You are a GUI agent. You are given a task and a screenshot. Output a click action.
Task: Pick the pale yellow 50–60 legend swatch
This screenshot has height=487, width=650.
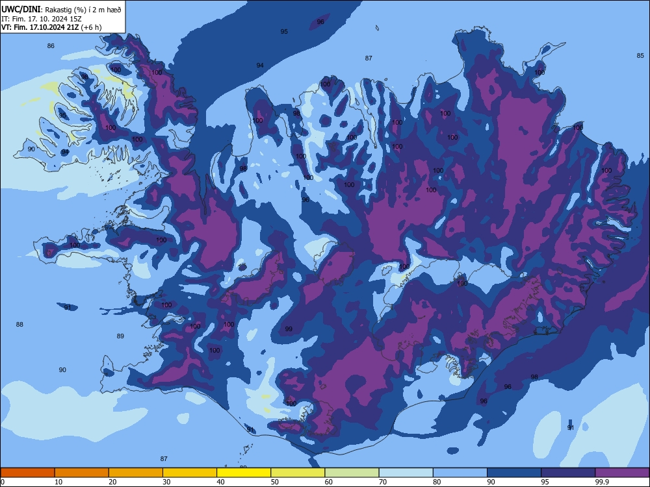(298, 473)
